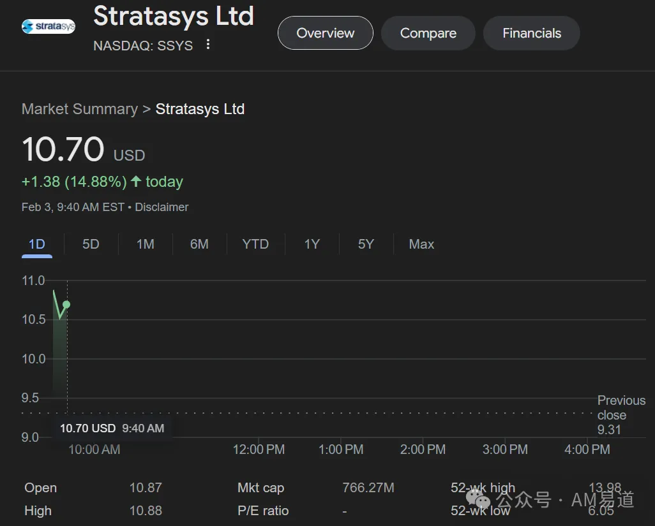
Task: Click the Stratasys Ltd company title
Action: click(174, 16)
